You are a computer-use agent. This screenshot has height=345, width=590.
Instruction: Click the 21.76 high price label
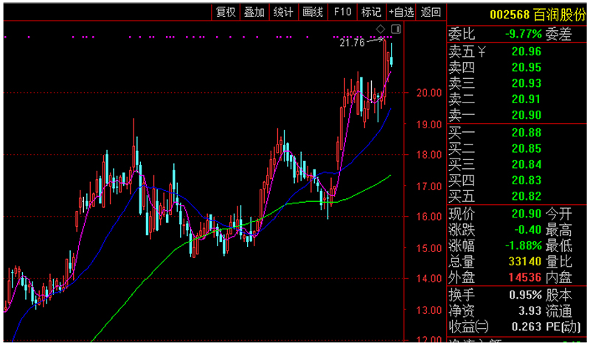tap(352, 43)
